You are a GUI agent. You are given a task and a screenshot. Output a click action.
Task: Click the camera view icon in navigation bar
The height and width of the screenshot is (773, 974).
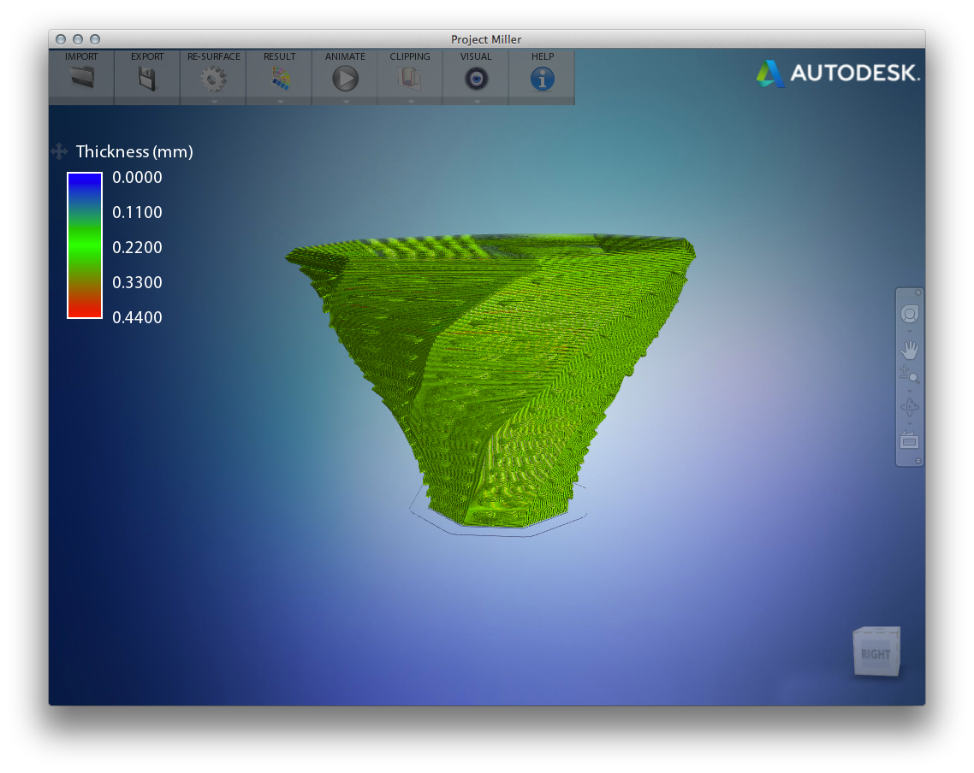point(909,440)
